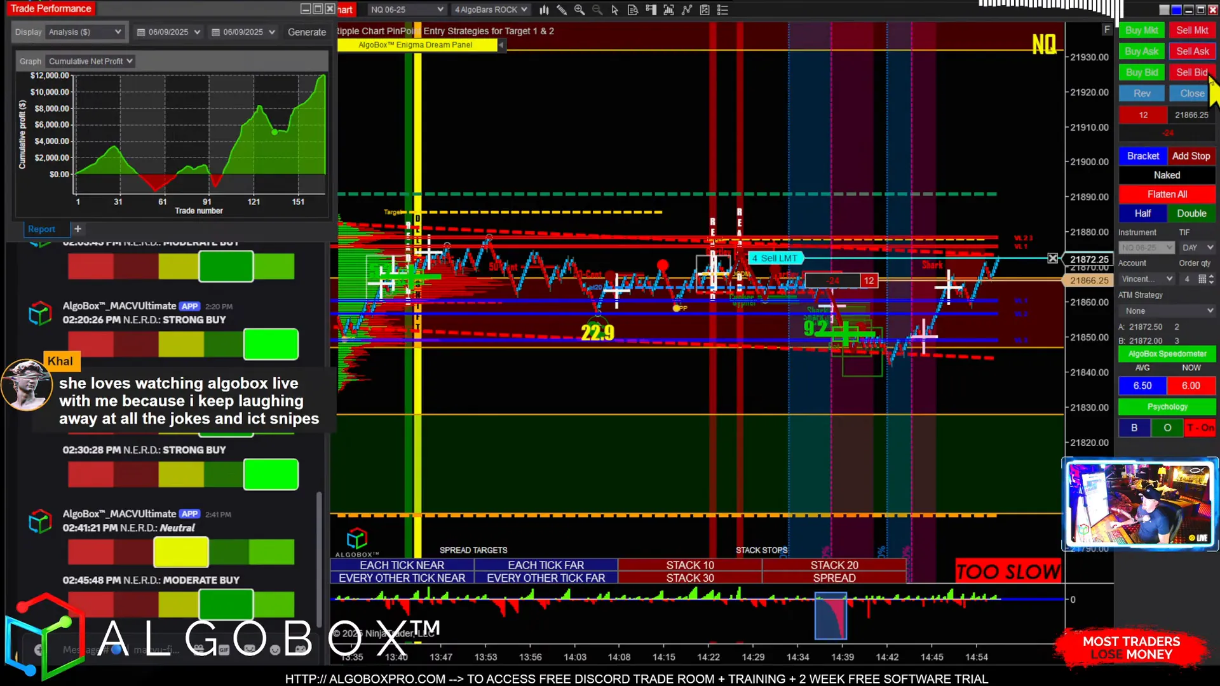Viewport: 1220px width, 686px height.
Task: Add a new report tab with plus
Action: 78,229
